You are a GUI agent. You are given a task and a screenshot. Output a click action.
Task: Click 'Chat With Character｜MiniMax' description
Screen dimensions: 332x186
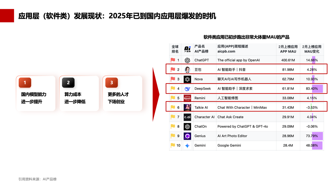point(242,108)
